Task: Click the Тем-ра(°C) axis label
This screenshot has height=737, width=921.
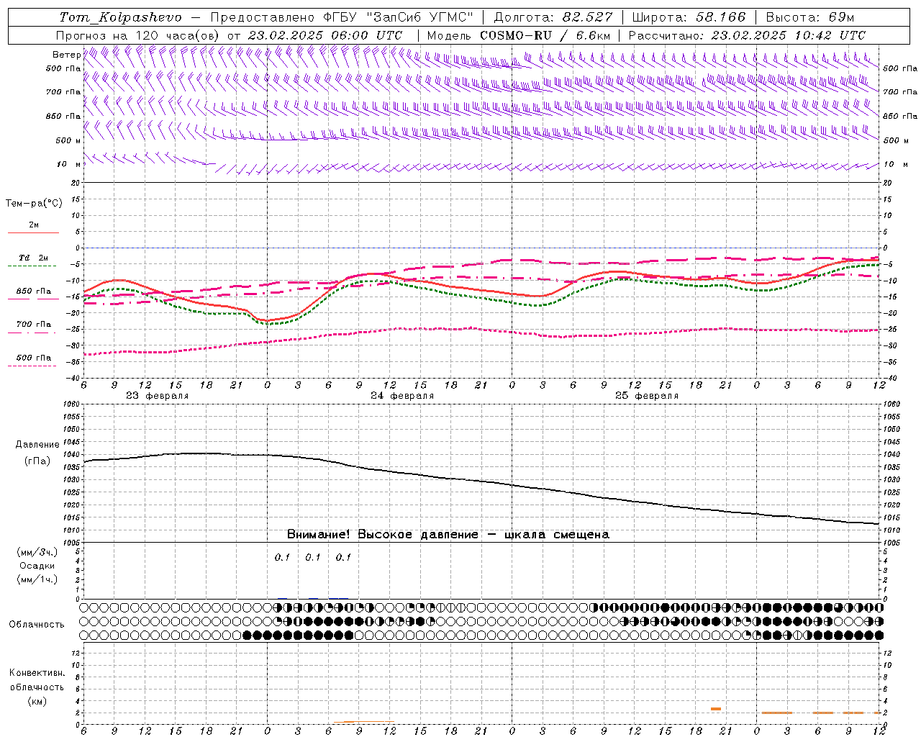Action: (34, 204)
